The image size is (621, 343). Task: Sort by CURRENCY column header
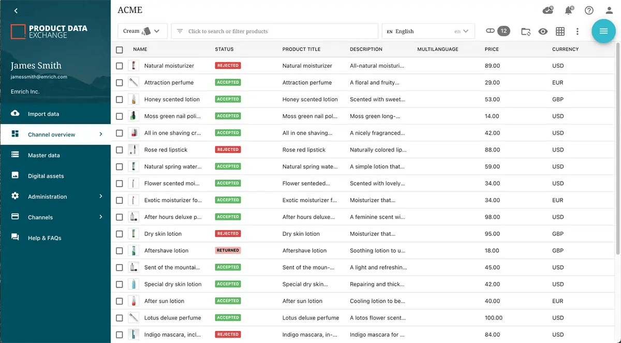[565, 49]
